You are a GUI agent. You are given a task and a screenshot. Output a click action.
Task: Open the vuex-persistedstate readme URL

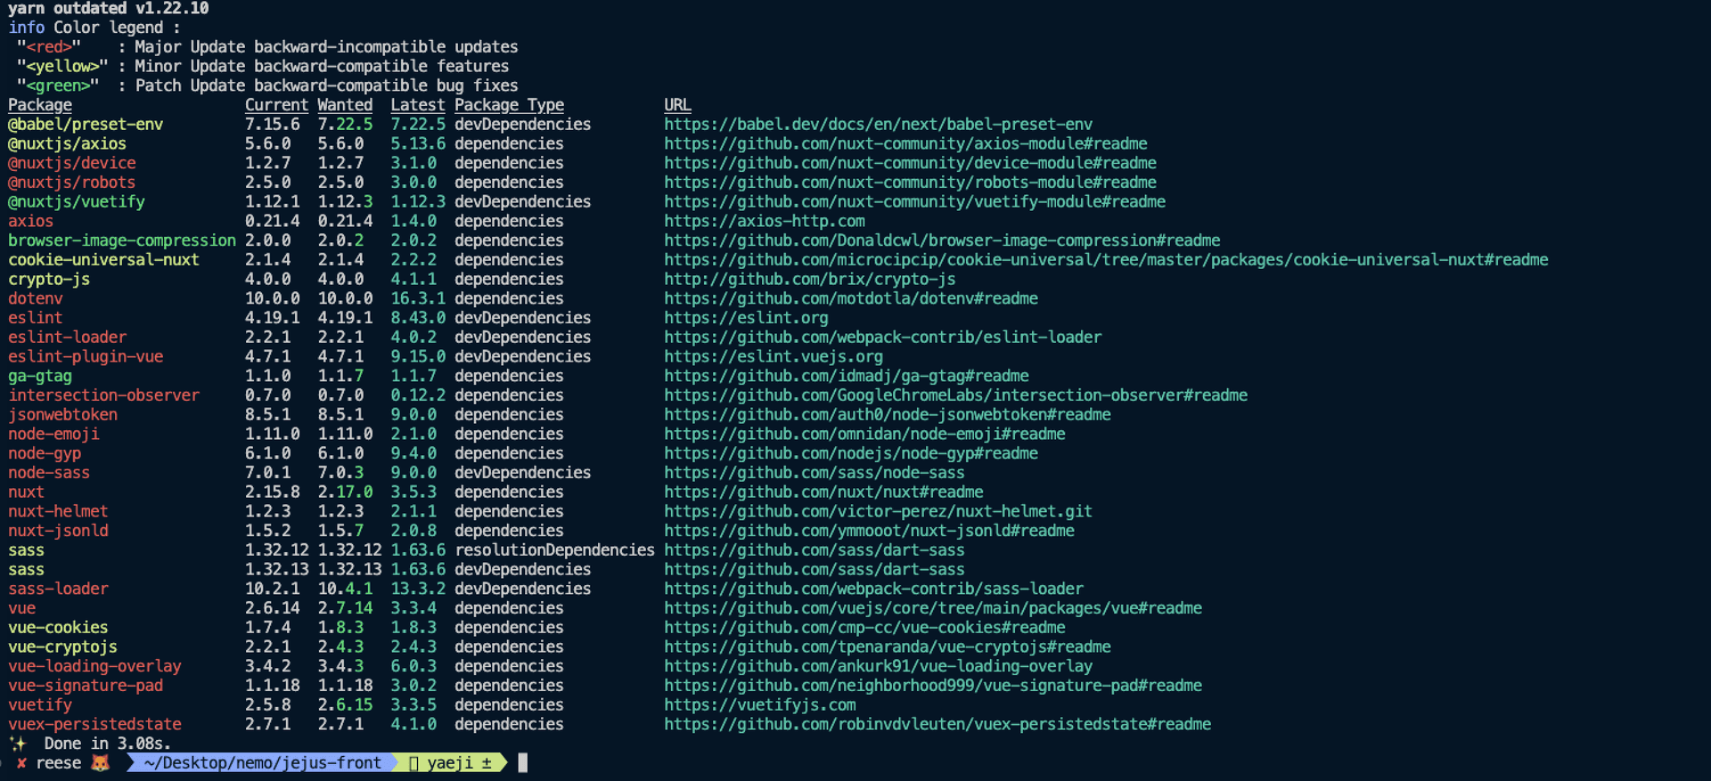(x=937, y=724)
